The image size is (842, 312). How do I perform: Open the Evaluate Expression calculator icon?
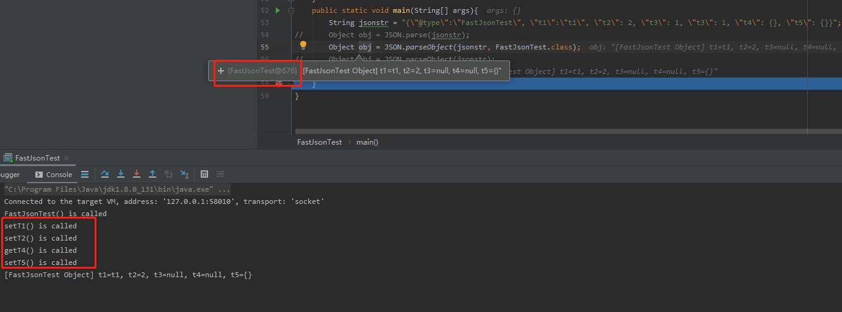point(204,174)
